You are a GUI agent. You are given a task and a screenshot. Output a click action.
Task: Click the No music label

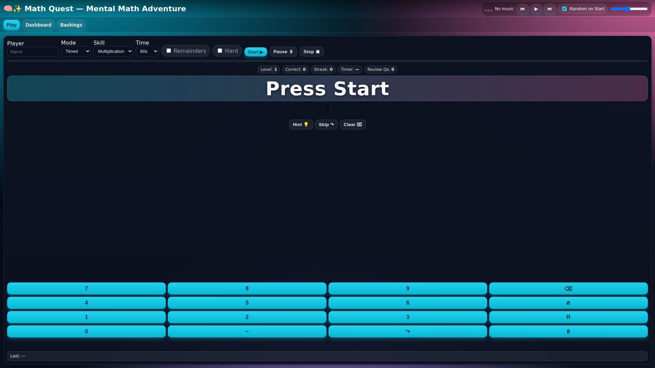504,9
